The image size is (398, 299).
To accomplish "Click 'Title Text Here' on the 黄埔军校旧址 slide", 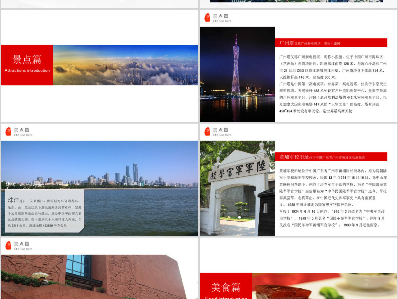I will [x=222, y=135].
